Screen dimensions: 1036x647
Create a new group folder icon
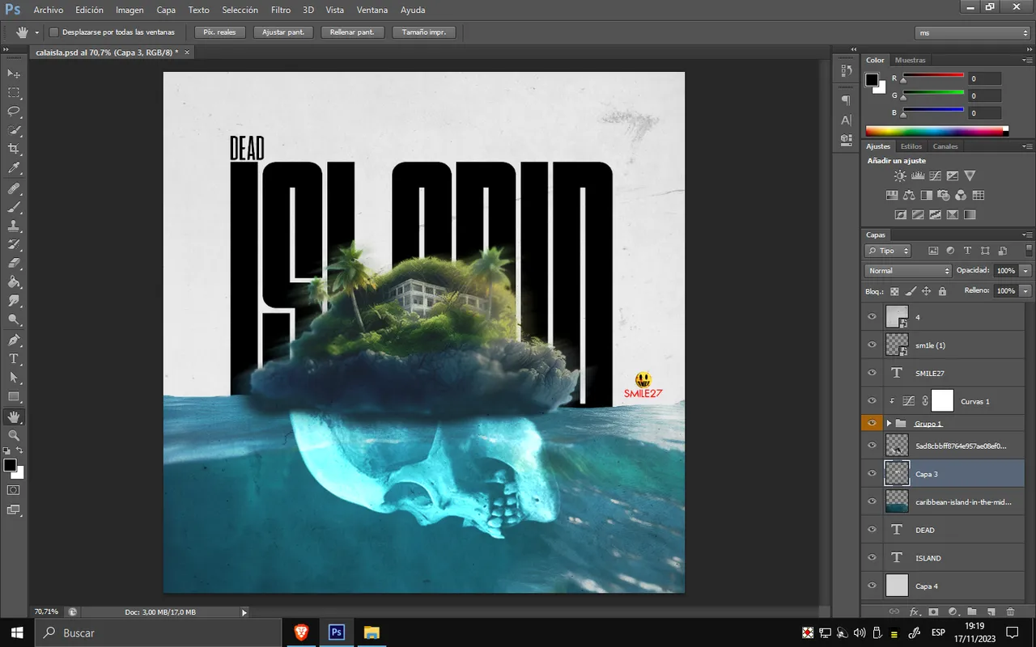coord(972,612)
